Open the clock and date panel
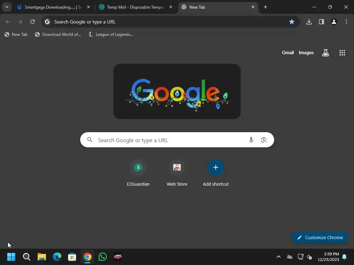This screenshot has width=354, height=265. (x=328, y=257)
